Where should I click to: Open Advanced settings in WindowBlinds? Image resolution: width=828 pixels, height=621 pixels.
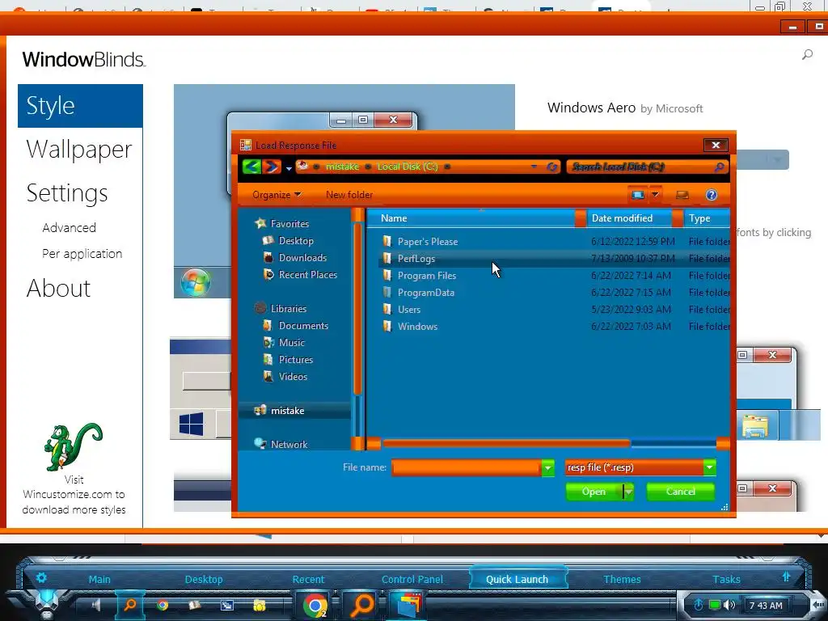point(70,227)
